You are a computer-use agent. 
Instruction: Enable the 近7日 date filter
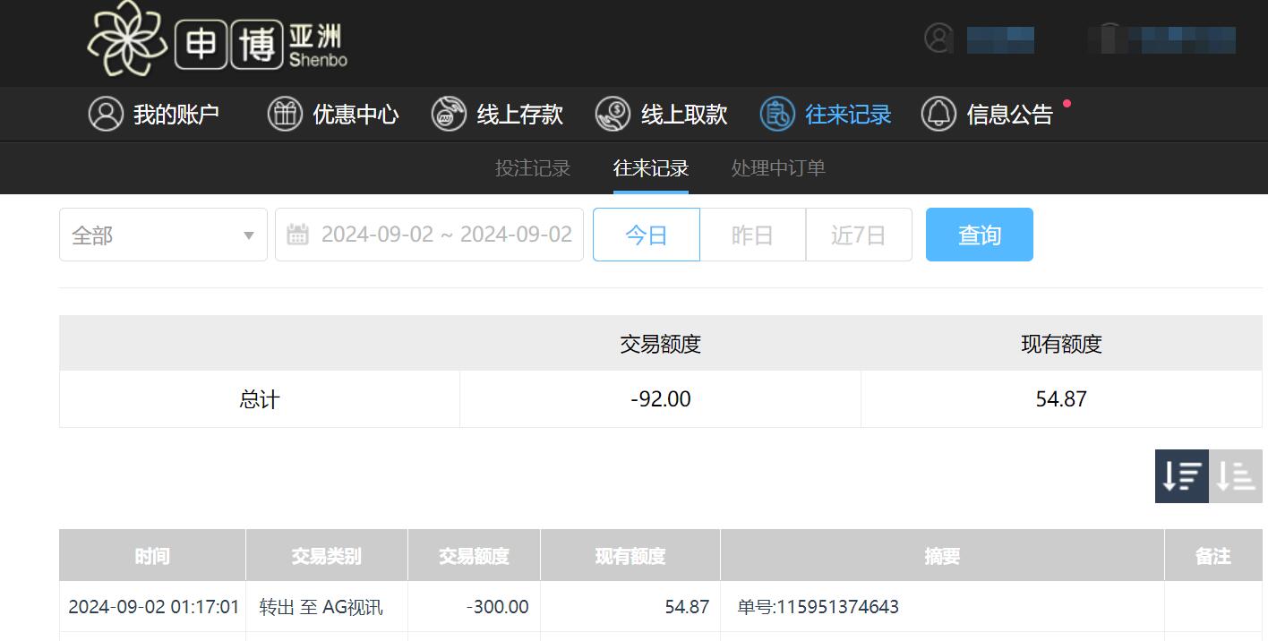pos(859,234)
